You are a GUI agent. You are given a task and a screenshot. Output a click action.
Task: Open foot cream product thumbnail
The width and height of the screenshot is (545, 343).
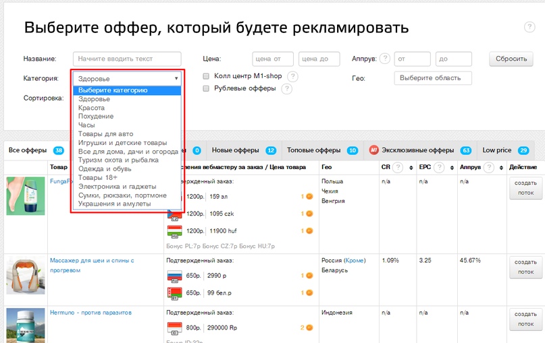click(26, 196)
